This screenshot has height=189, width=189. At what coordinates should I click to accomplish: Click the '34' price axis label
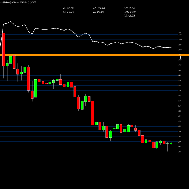180,137
